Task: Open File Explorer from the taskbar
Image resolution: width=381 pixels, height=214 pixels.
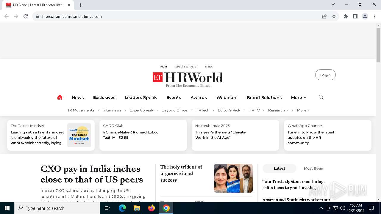Action: [137, 208]
